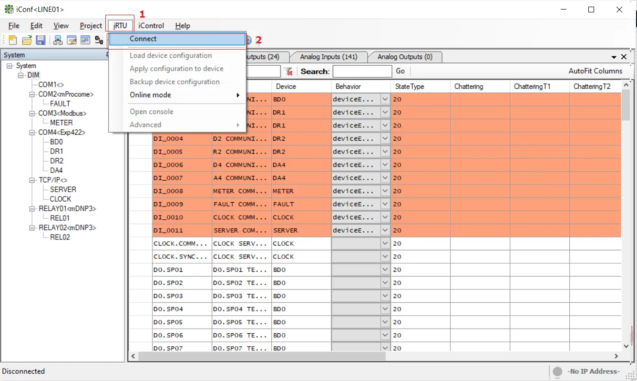Image resolution: width=637 pixels, height=381 pixels.
Task: Choose Connect from the iRTU menu
Action: pos(177,39)
